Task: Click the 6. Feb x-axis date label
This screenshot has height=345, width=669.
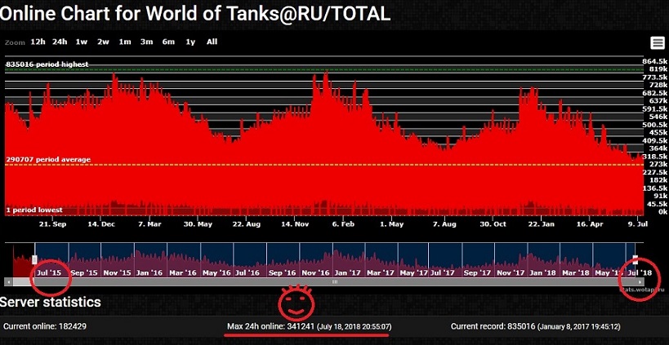Action: 344,223
